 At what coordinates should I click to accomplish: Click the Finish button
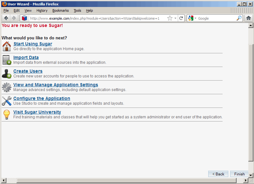(x=239, y=174)
